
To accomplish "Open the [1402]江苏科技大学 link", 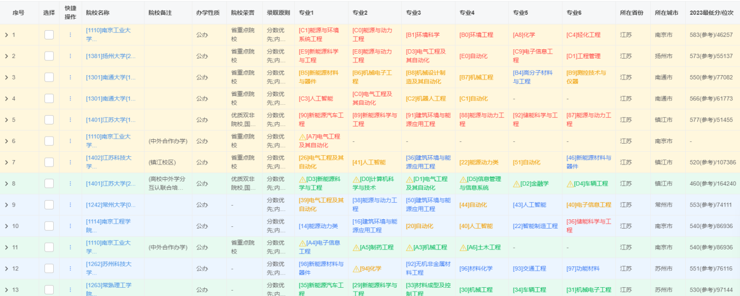I will 109,162.
